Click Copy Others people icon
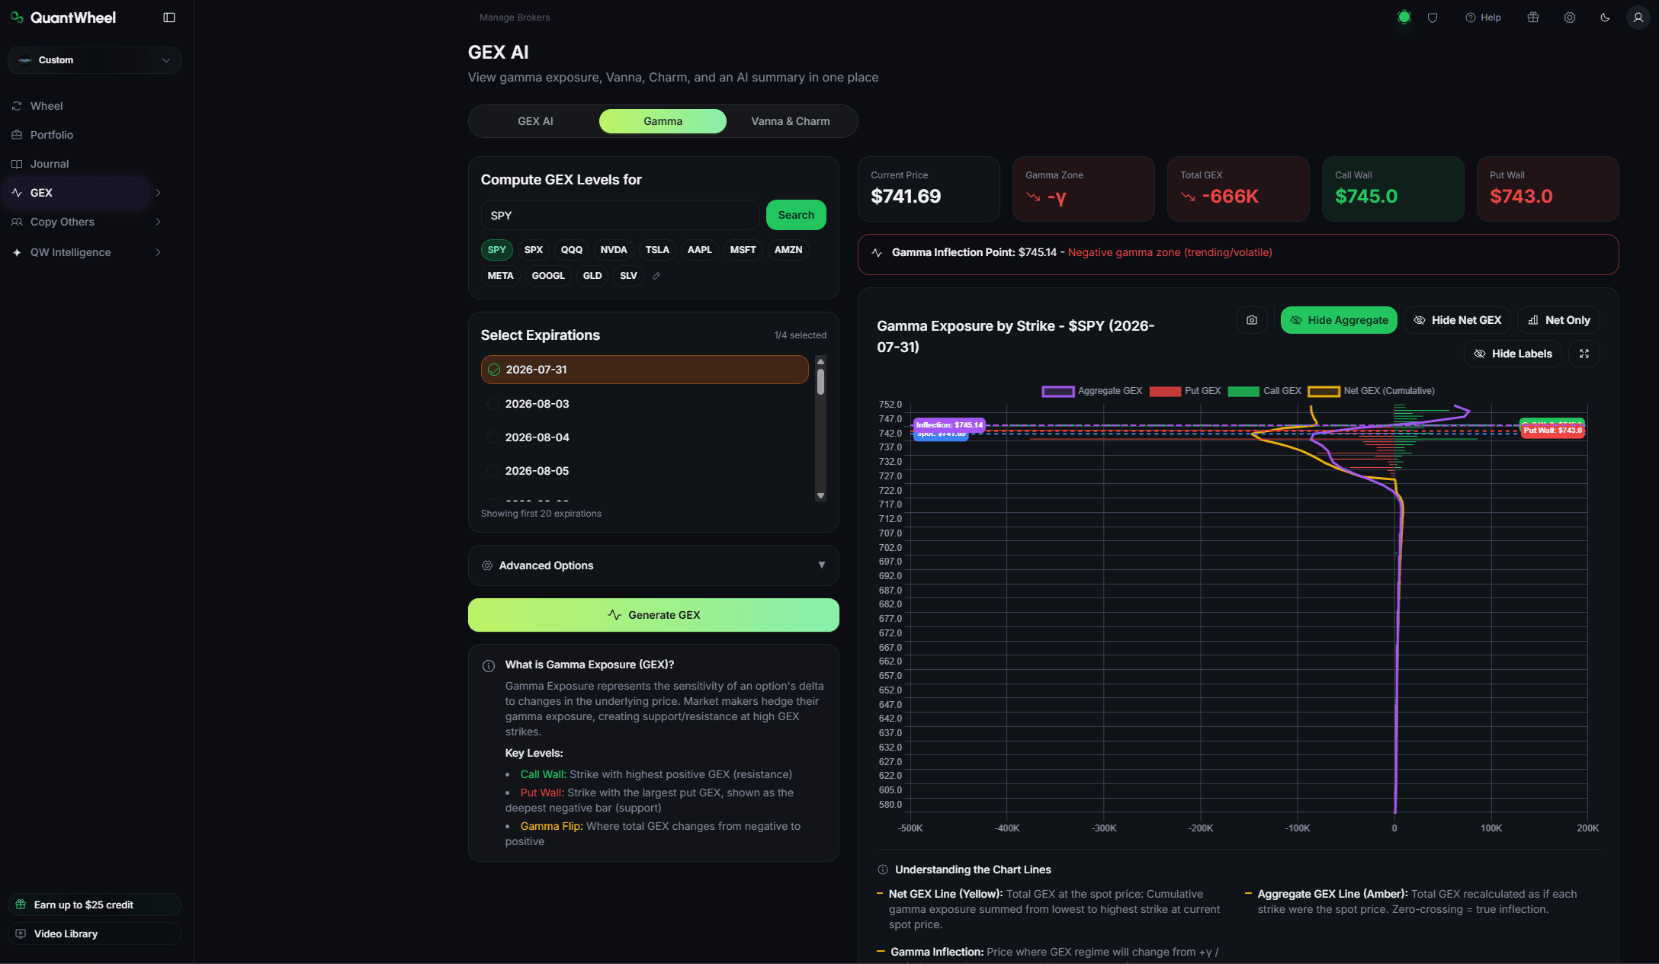 tap(17, 222)
